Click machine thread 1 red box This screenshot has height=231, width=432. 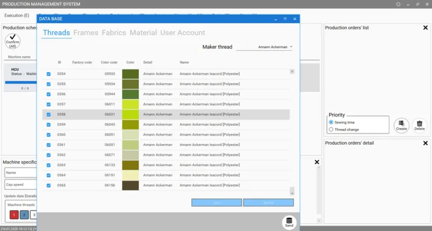pyautogui.click(x=14, y=215)
